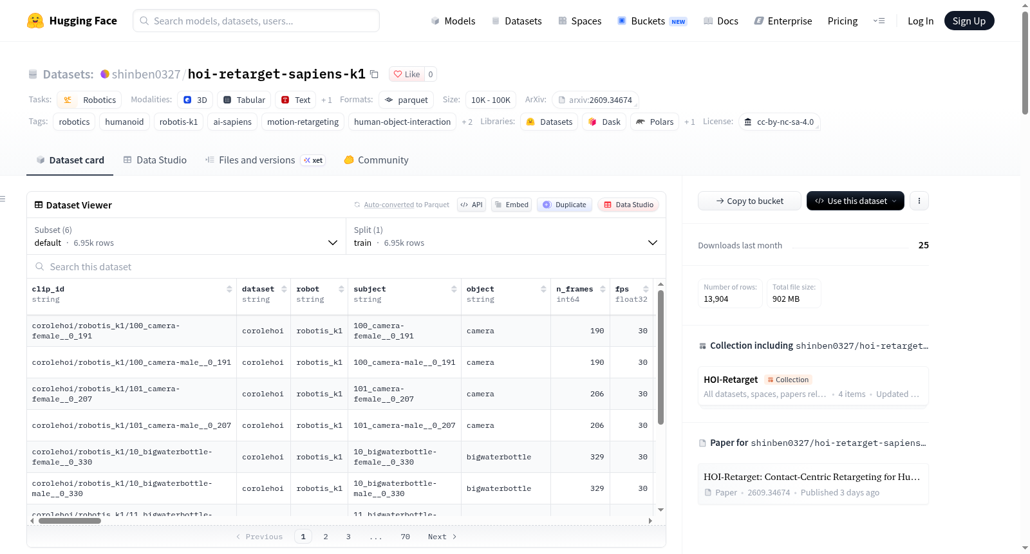Expand the +1 more modalities
1030x554 pixels.
pyautogui.click(x=326, y=100)
